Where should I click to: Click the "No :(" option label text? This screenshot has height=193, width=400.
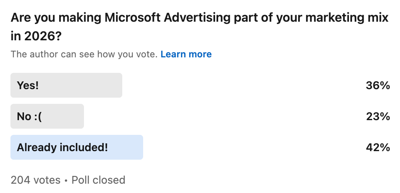click(29, 116)
